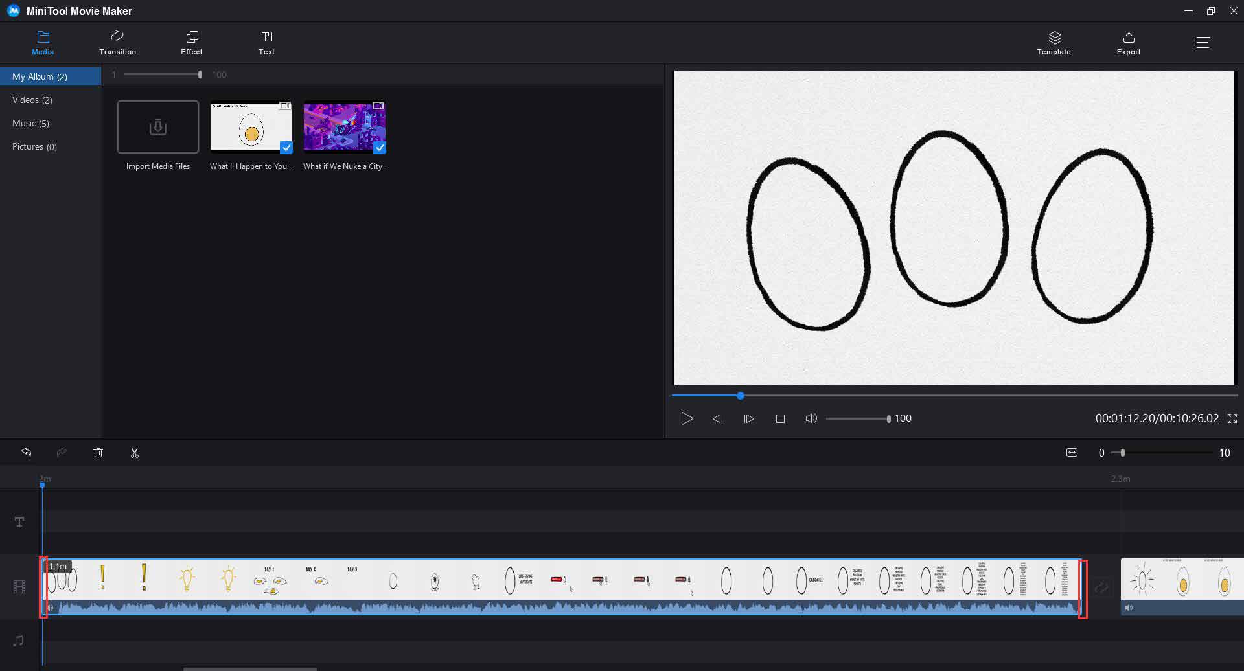Click the Redo icon above the timeline
This screenshot has height=671, width=1244.
point(62,452)
